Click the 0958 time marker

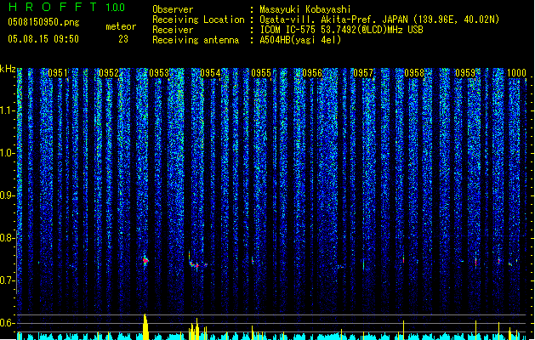pos(414,73)
